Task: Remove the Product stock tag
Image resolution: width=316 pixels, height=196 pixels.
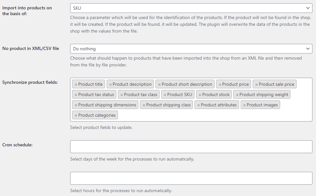Action: 200,95
